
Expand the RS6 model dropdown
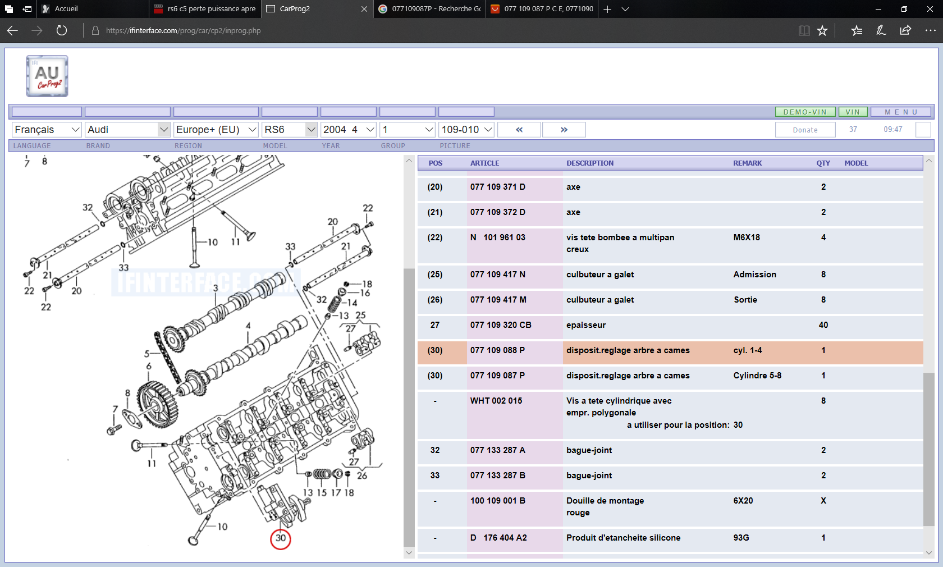[290, 130]
